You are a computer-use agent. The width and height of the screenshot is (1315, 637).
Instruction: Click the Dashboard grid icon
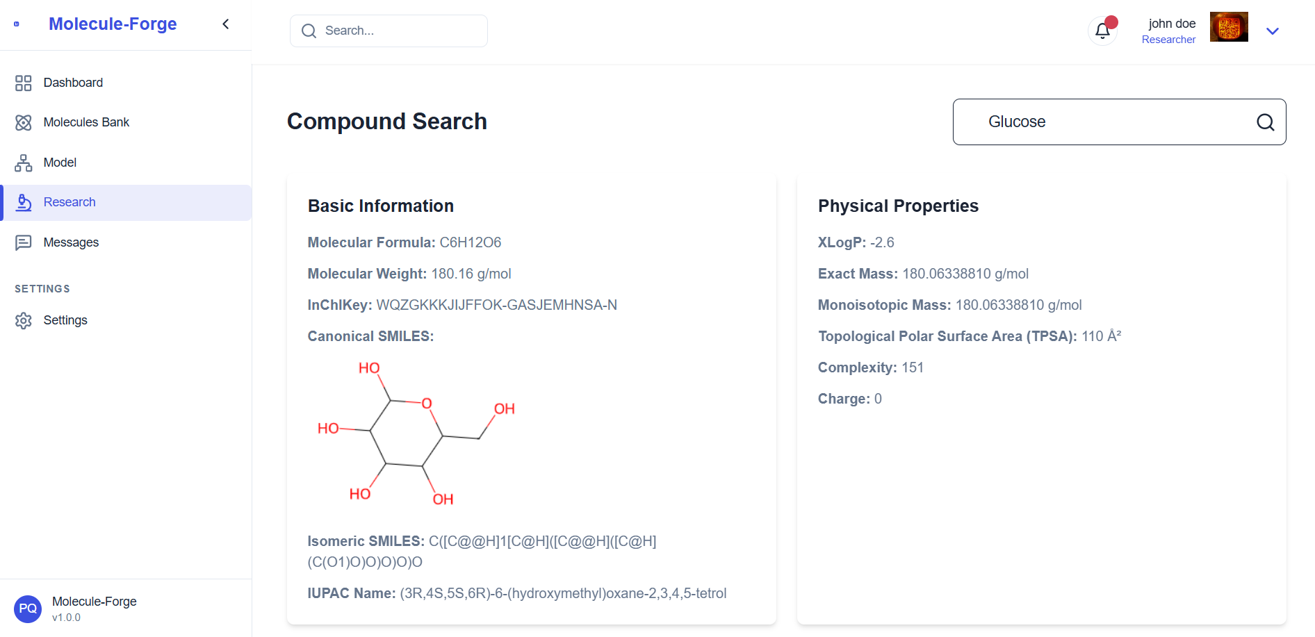tap(24, 83)
